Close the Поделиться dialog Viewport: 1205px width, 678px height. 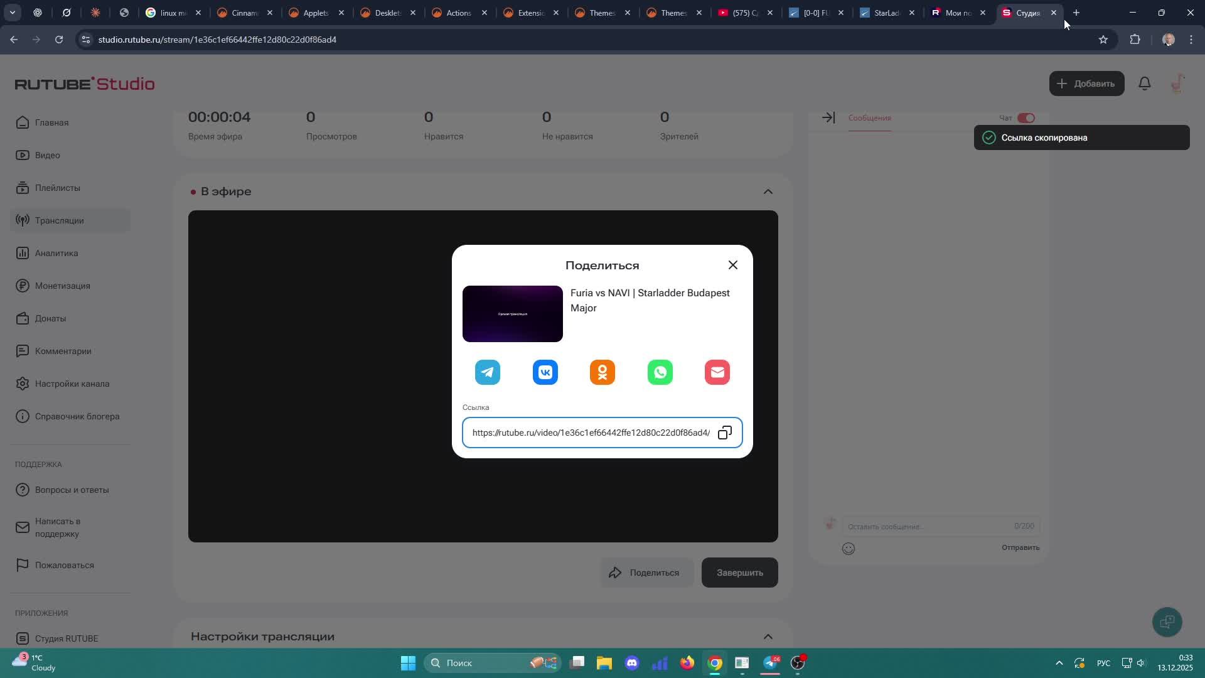point(732,265)
